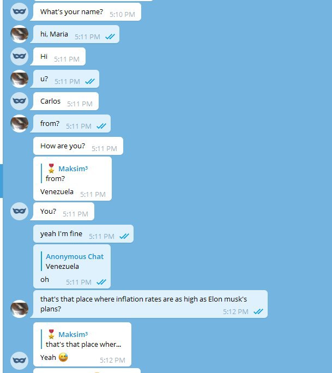Click the sweat-smile emoji in "Yeah" message

63,357
